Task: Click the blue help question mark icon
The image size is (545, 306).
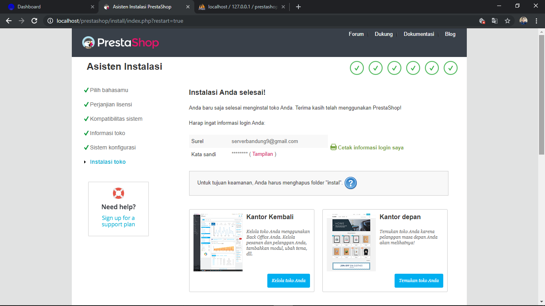Action: pyautogui.click(x=350, y=183)
